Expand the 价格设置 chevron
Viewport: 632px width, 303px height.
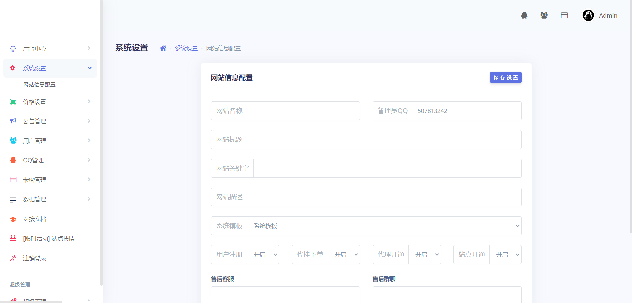pyautogui.click(x=89, y=102)
